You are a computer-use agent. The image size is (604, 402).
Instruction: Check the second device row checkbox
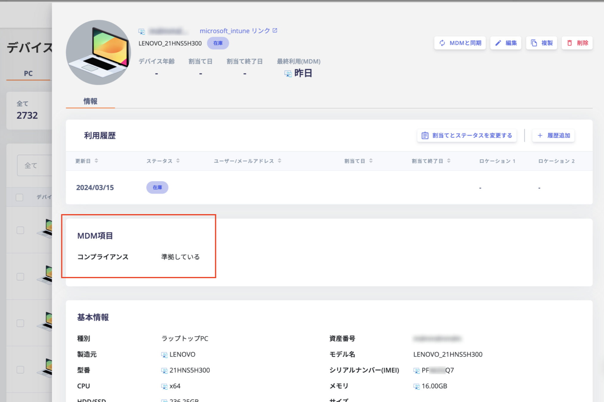pyautogui.click(x=20, y=277)
